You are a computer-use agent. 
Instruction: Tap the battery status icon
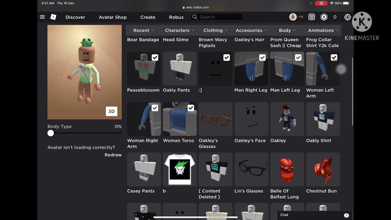point(346,3)
